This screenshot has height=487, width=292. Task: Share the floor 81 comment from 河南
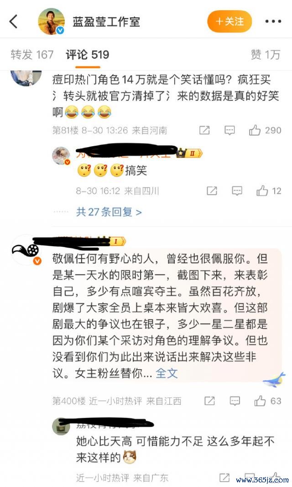[204, 130]
